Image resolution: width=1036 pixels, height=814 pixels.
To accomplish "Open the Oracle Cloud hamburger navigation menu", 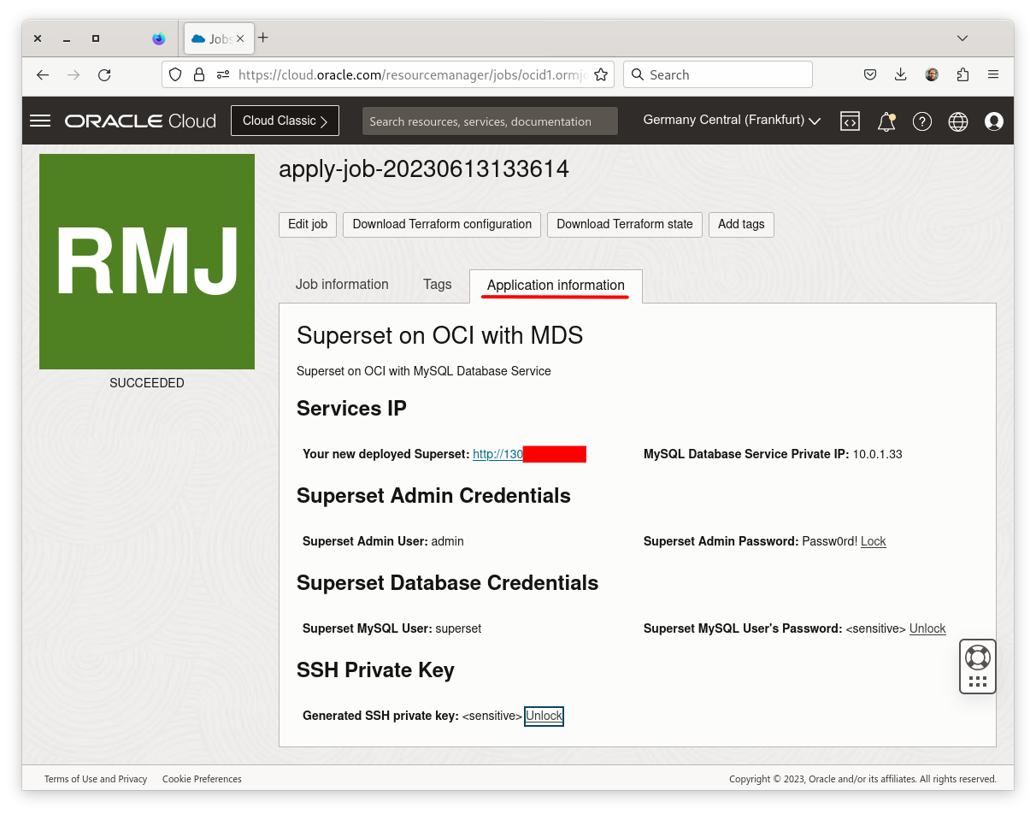I will (x=40, y=121).
